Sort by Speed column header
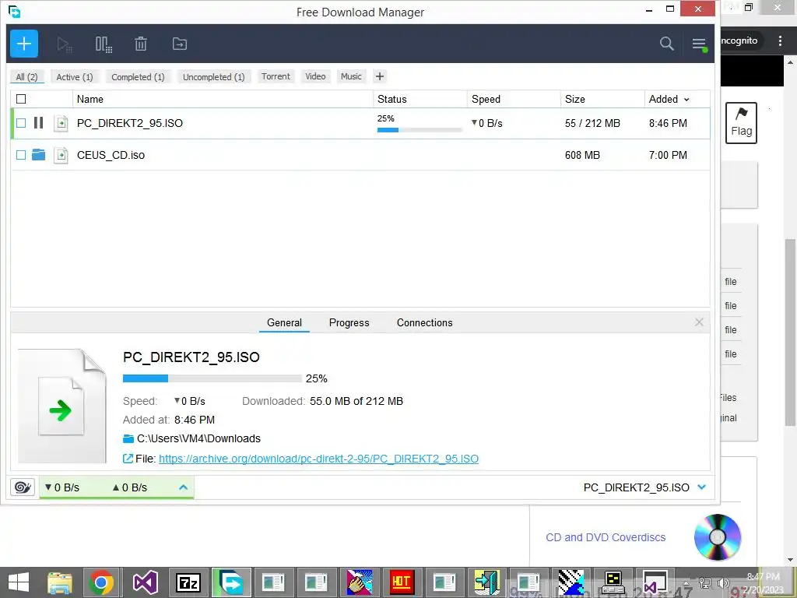This screenshot has width=797, height=598. point(514,99)
